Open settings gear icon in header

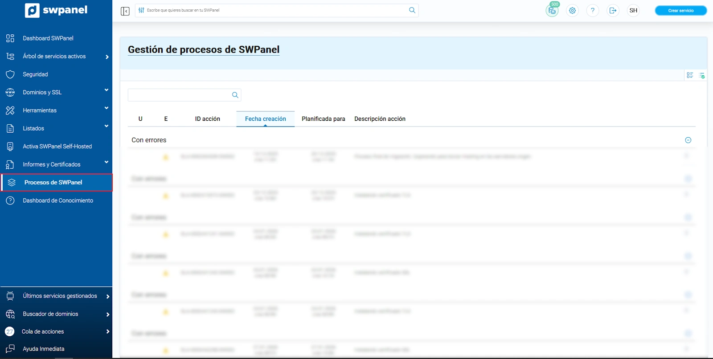(x=573, y=11)
